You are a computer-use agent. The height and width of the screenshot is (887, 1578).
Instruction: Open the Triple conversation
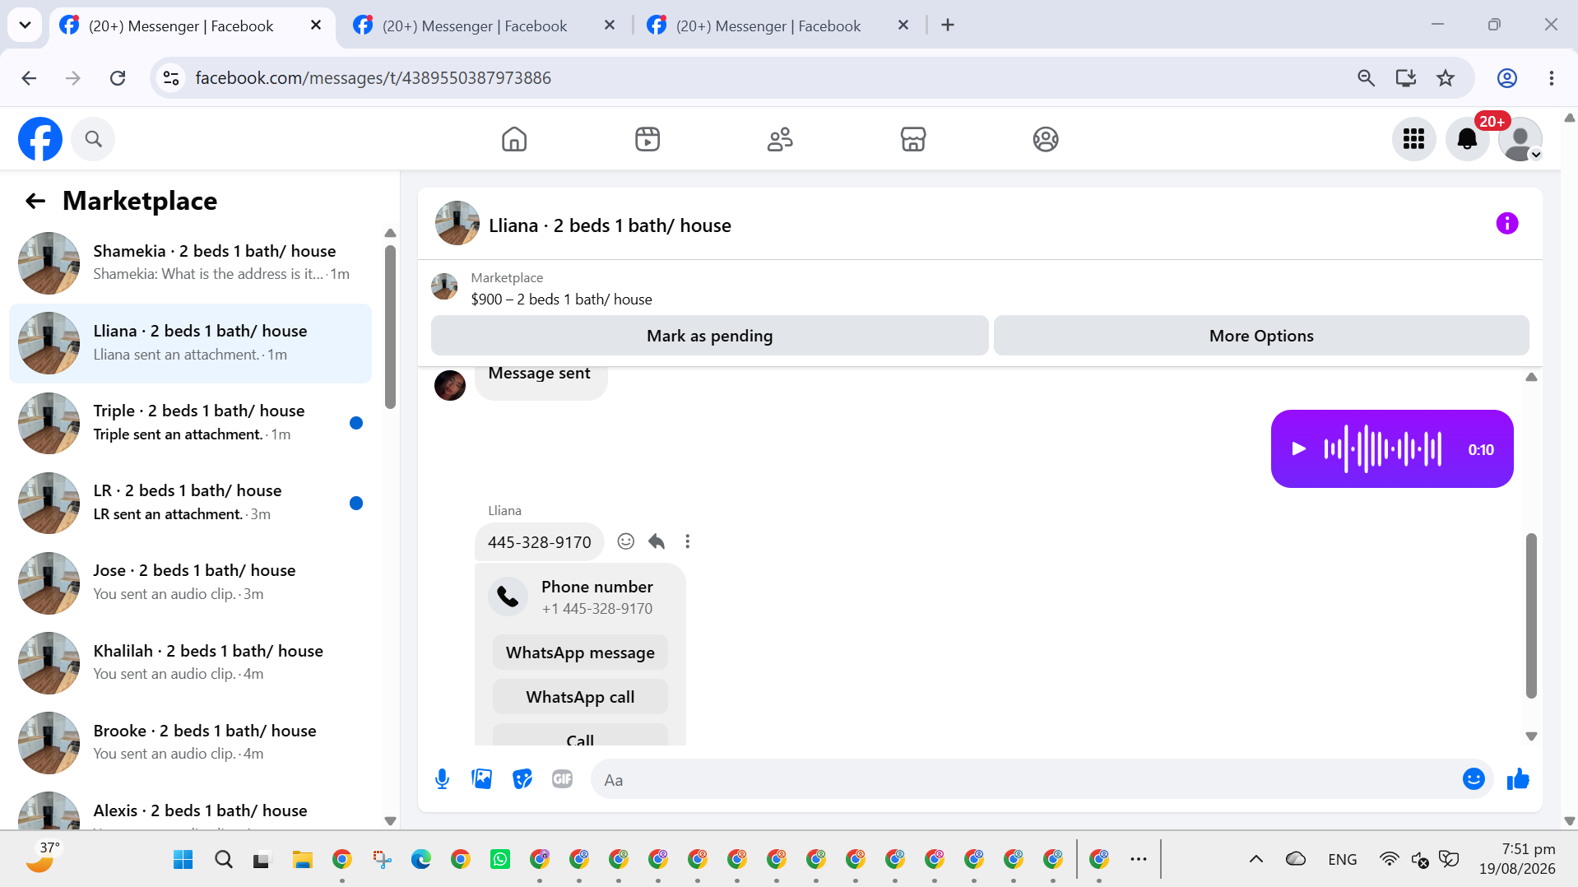point(190,423)
